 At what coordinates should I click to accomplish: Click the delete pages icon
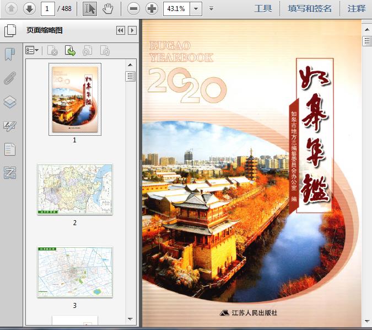click(x=52, y=50)
